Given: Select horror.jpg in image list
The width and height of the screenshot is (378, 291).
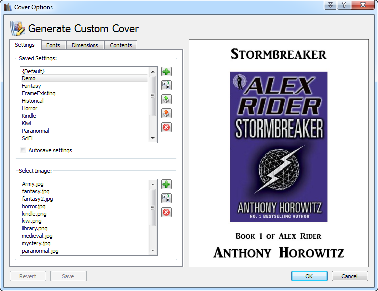Looking at the screenshot, I should 85,206.
